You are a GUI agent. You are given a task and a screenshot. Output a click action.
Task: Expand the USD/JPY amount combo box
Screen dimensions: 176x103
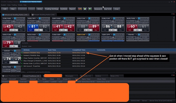pyautogui.click(x=42, y=30)
